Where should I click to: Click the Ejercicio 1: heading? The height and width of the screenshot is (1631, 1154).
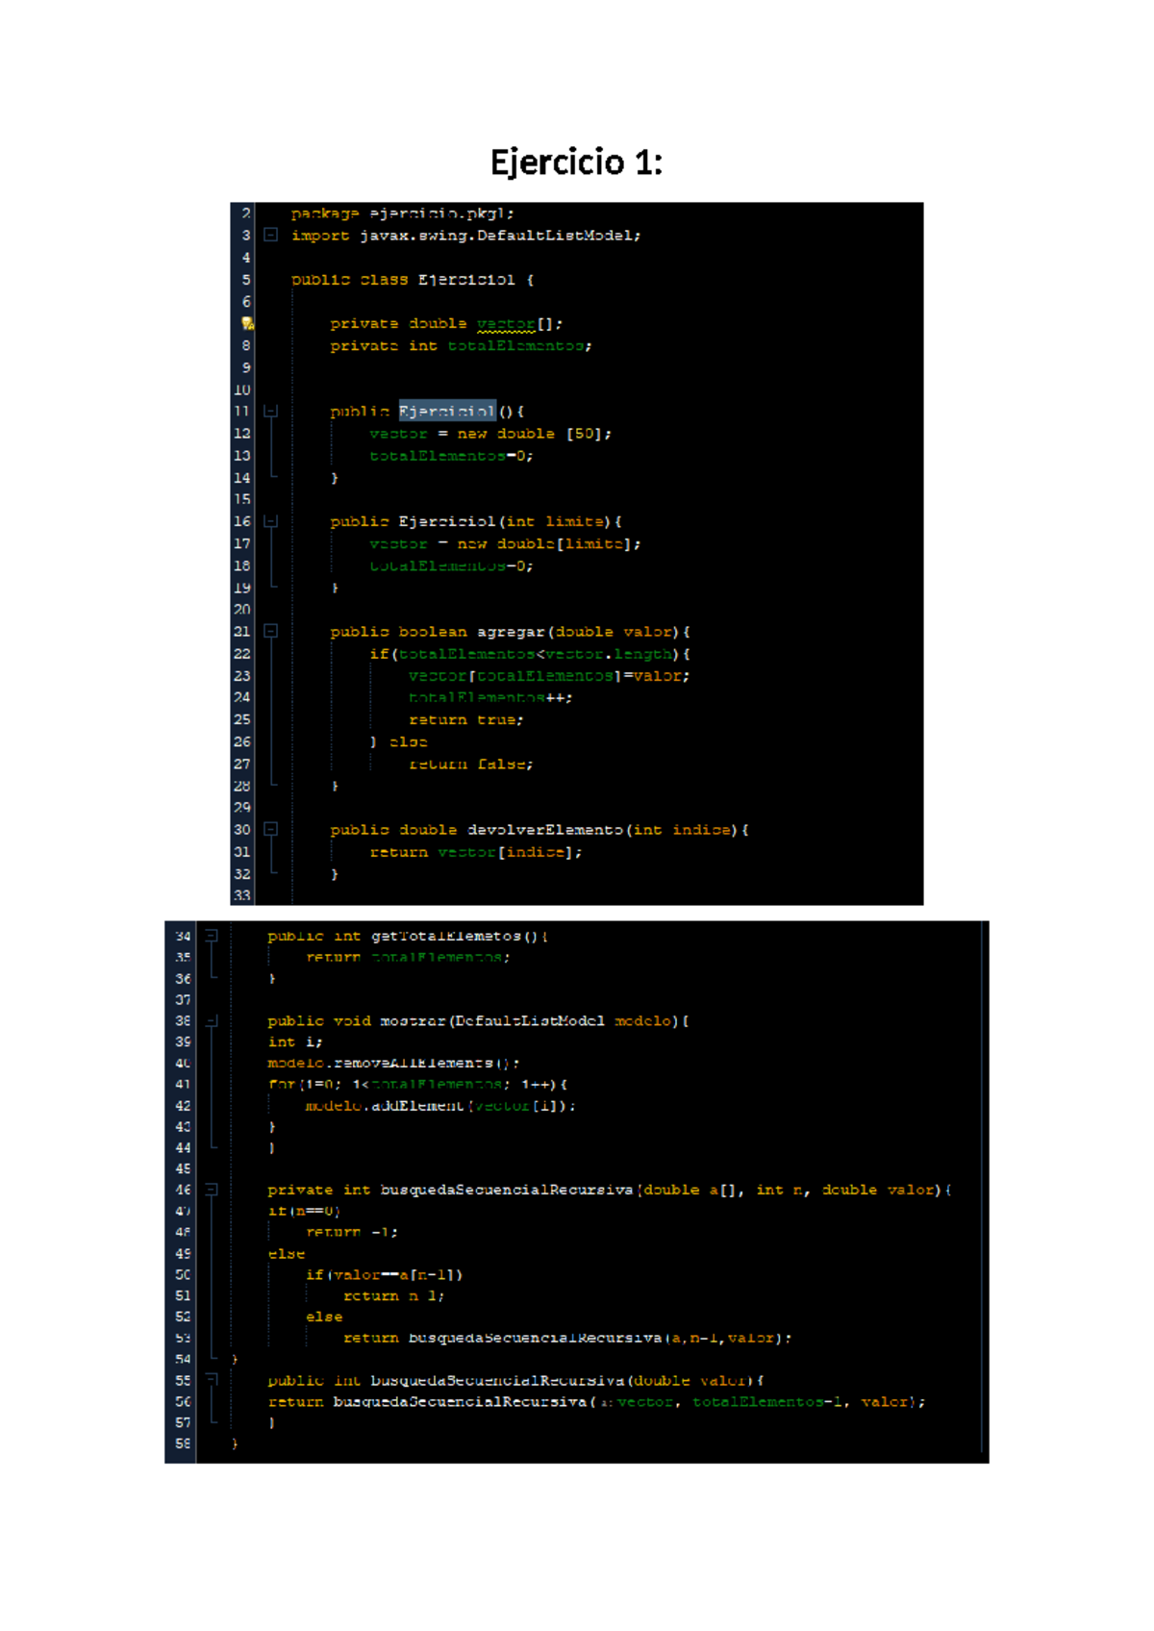coord(576,162)
